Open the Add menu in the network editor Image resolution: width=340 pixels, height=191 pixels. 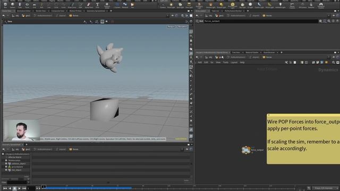pyautogui.click(x=200, y=63)
